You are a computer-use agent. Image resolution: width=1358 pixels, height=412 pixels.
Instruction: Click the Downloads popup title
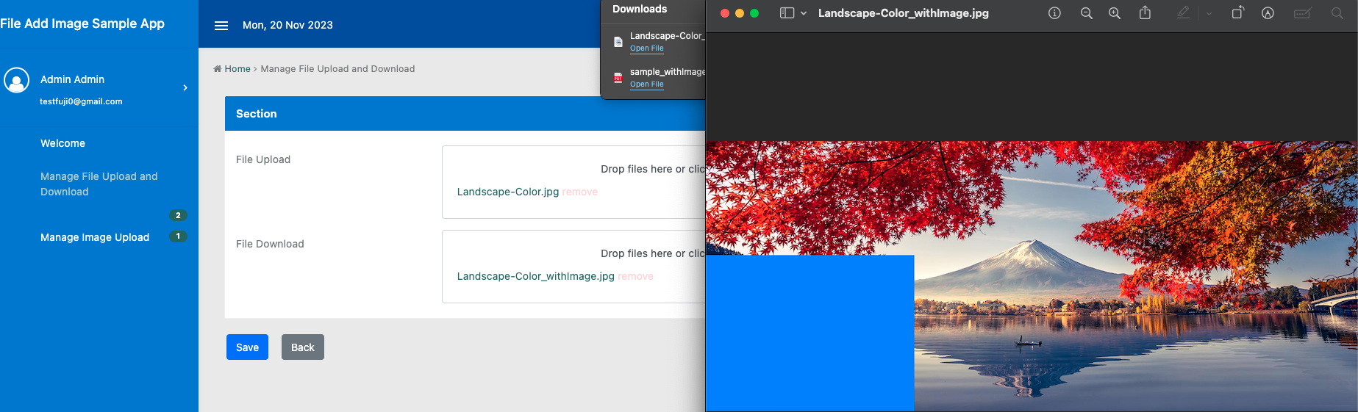[640, 10]
